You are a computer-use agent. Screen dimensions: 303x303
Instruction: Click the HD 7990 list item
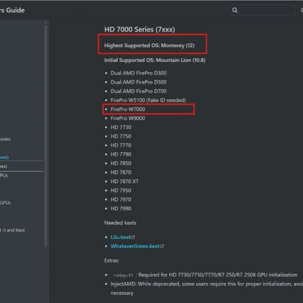tap(121, 208)
